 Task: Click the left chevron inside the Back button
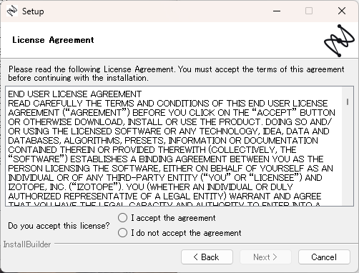[196, 257]
